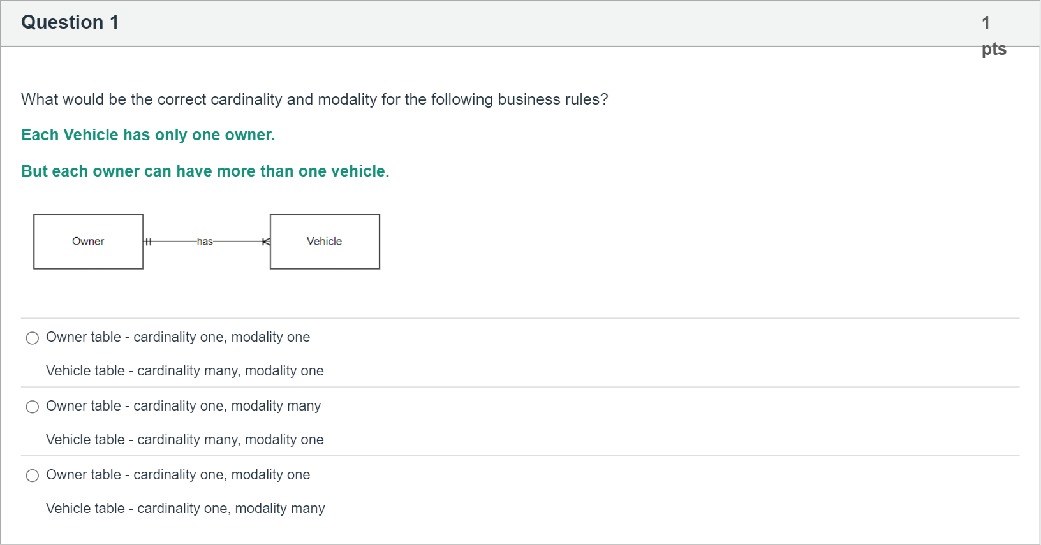Click the crow's foot symbol near Vehicle
The width and height of the screenshot is (1041, 545).
pyautogui.click(x=266, y=242)
